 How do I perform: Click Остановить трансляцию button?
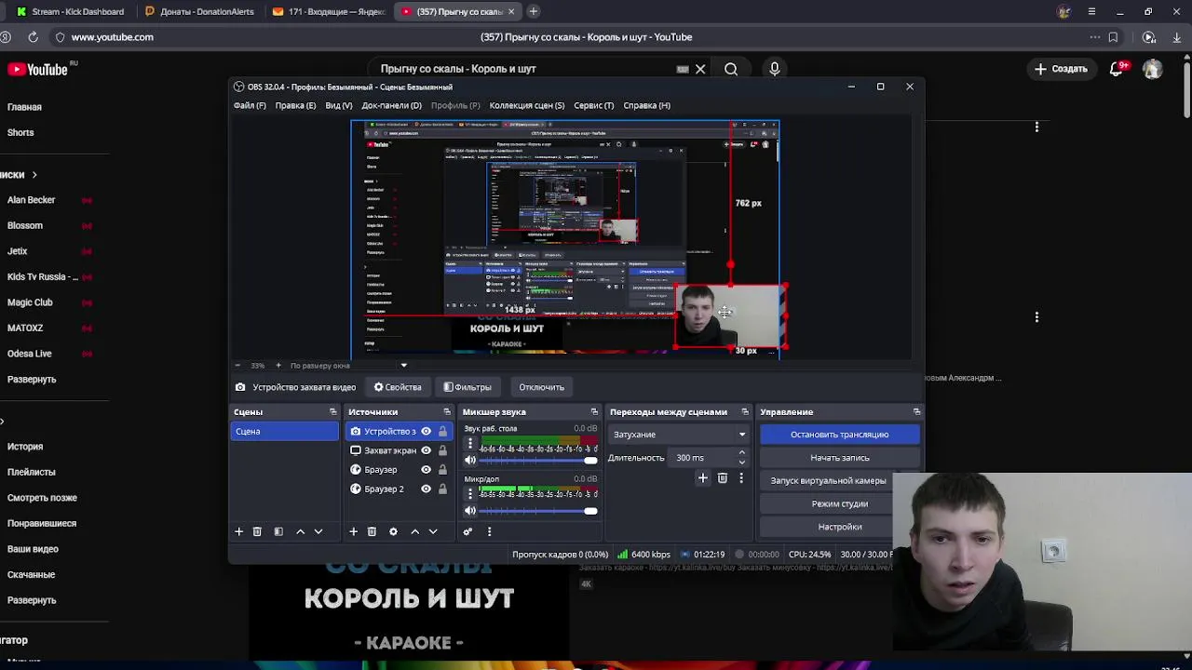(839, 435)
